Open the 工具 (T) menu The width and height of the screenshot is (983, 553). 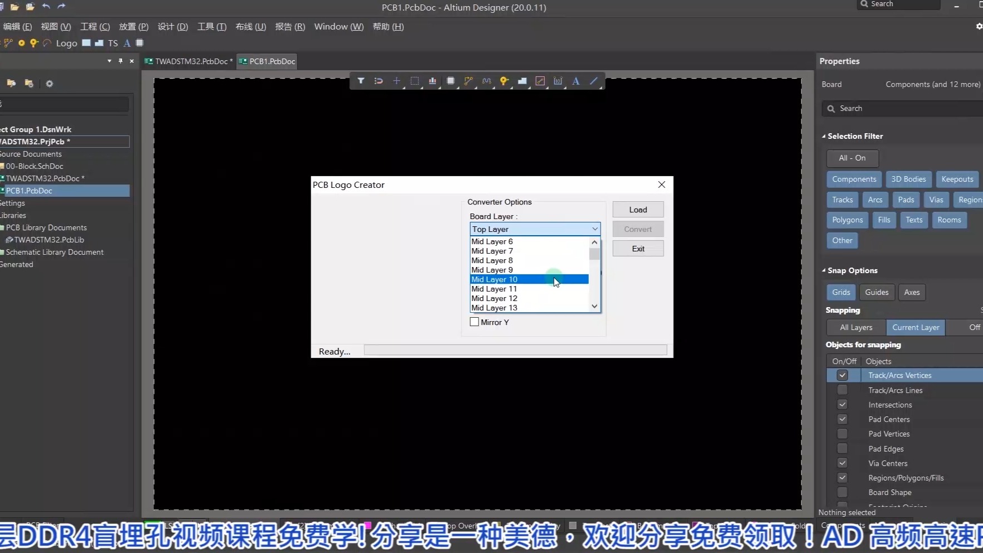coord(212,26)
